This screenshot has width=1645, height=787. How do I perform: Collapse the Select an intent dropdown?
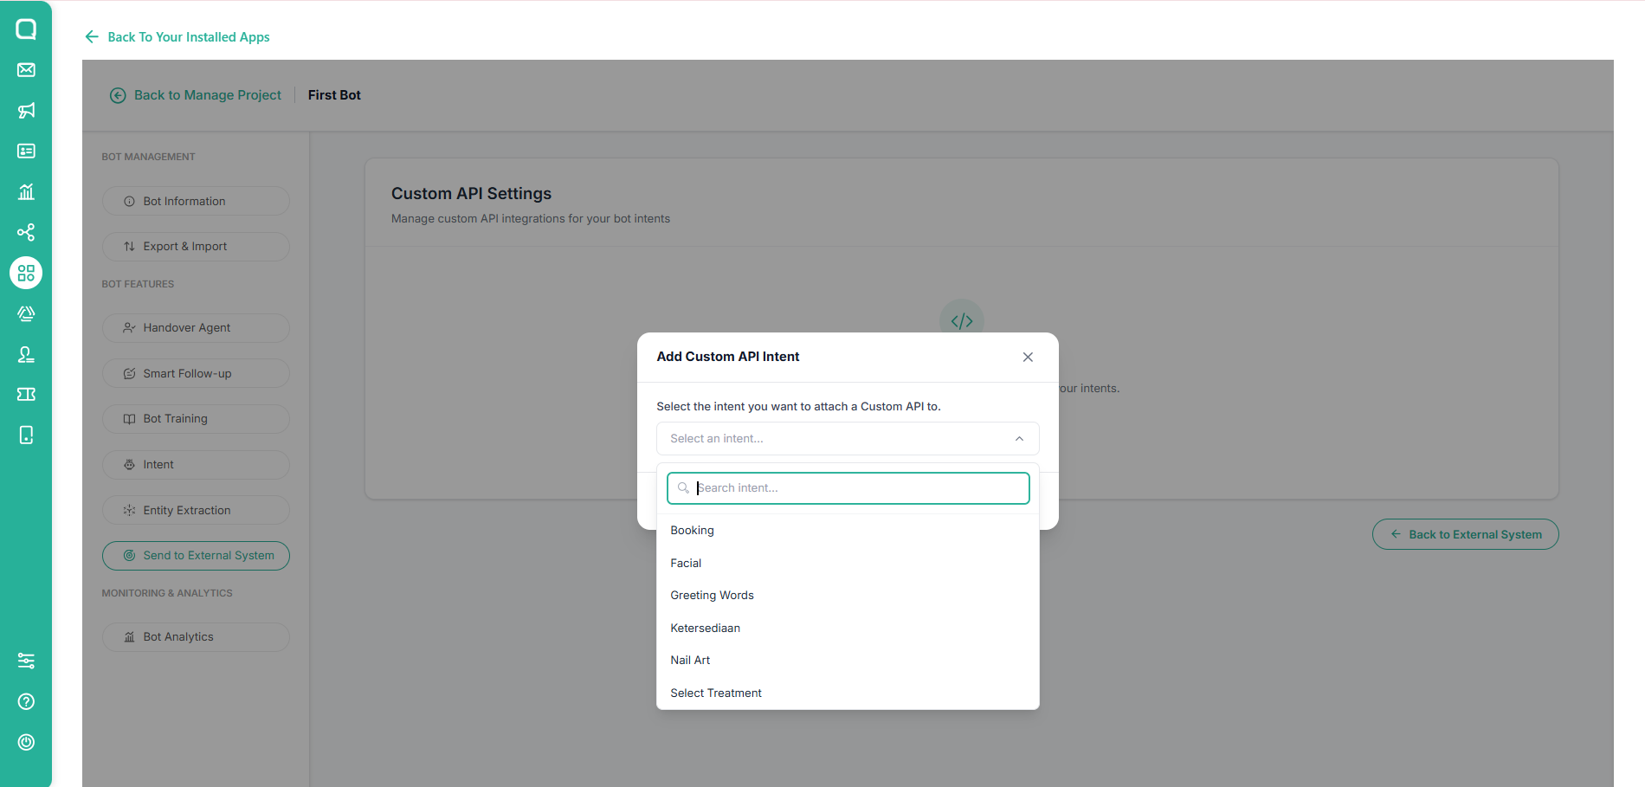click(848, 438)
